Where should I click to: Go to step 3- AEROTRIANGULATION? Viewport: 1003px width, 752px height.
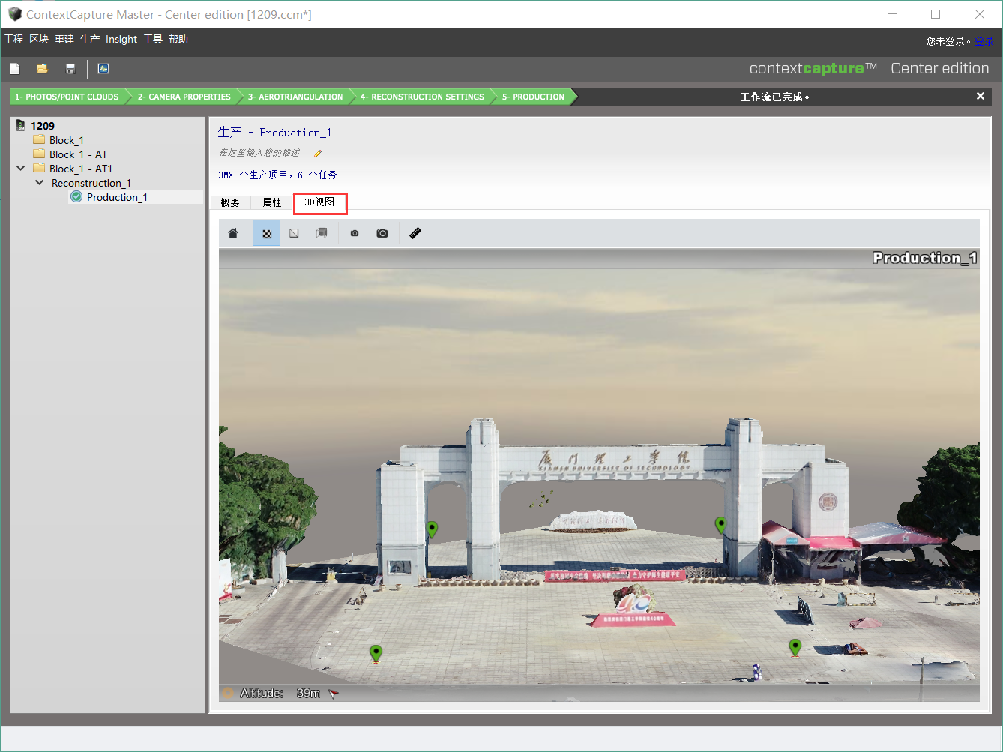295,97
